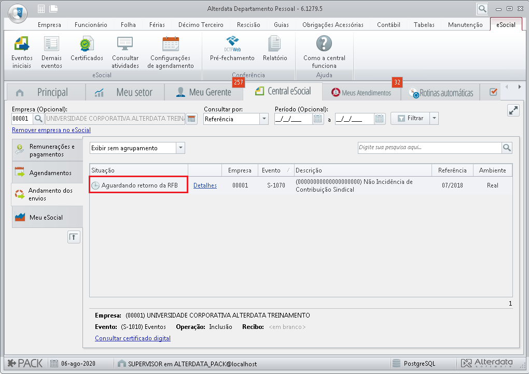The height and width of the screenshot is (374, 529).
Task: Sort by the Evento column header
Action: [x=275, y=170]
